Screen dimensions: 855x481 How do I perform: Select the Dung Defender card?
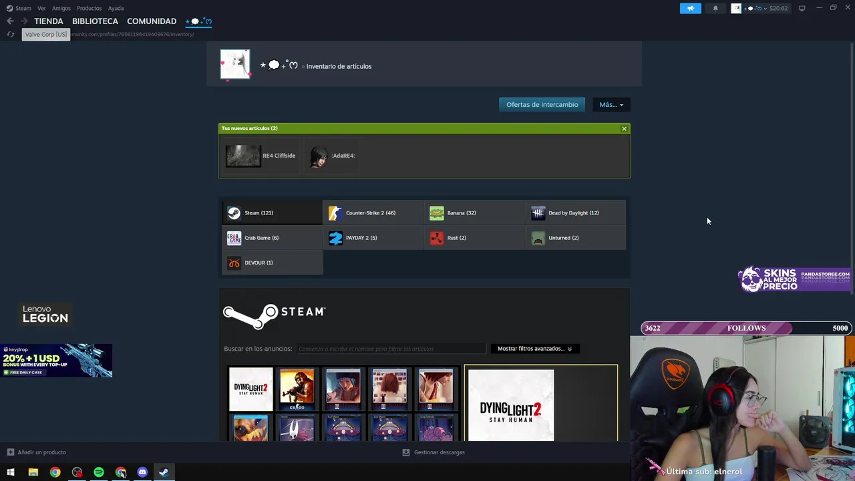pos(436,428)
